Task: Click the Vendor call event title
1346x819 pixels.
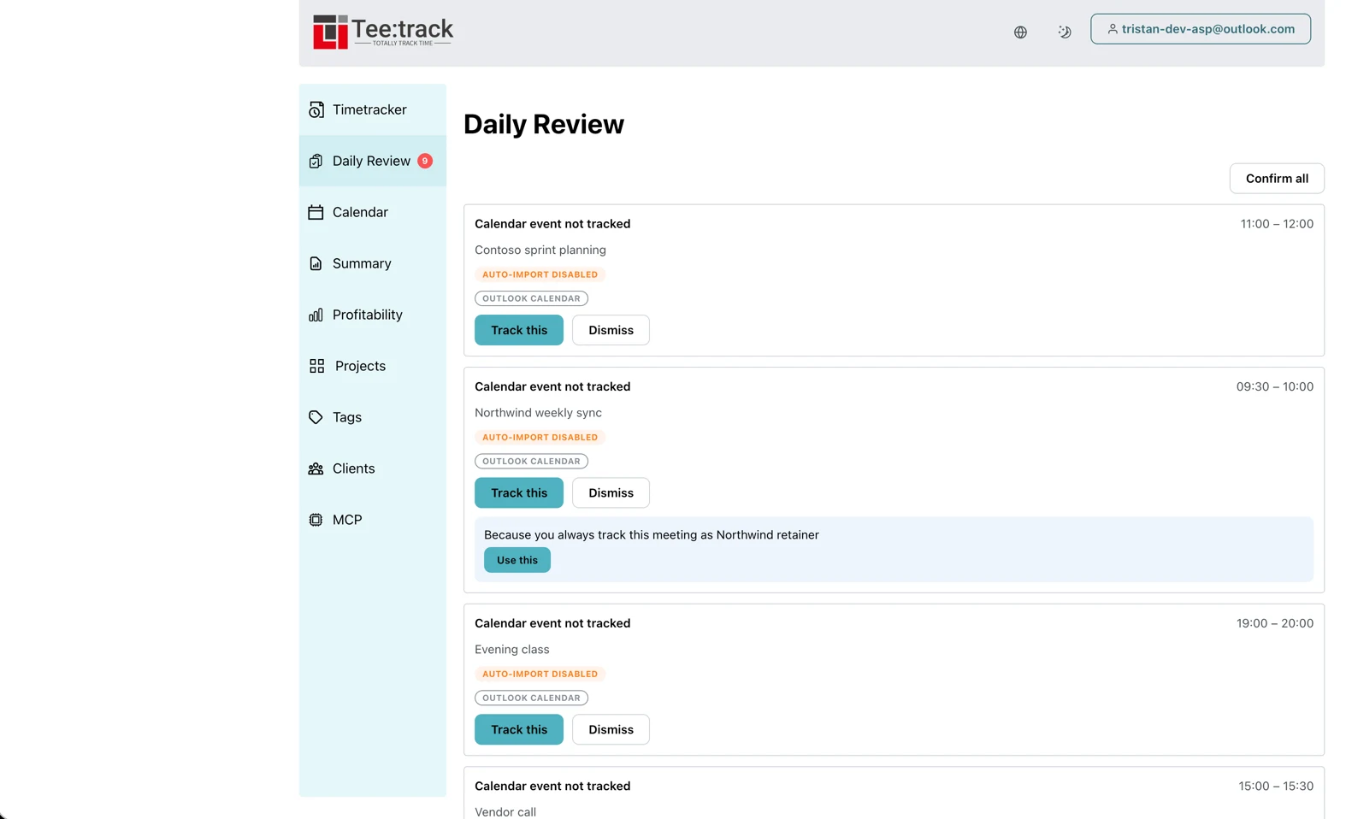Action: pyautogui.click(x=505, y=811)
